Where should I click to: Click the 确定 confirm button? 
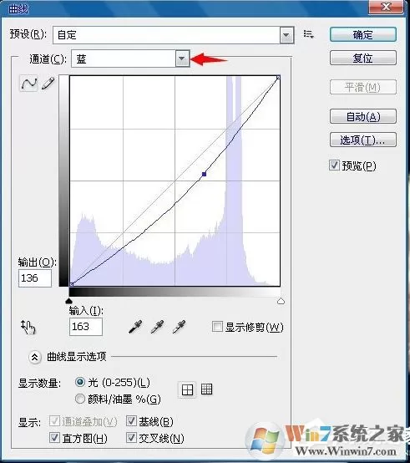(x=362, y=34)
